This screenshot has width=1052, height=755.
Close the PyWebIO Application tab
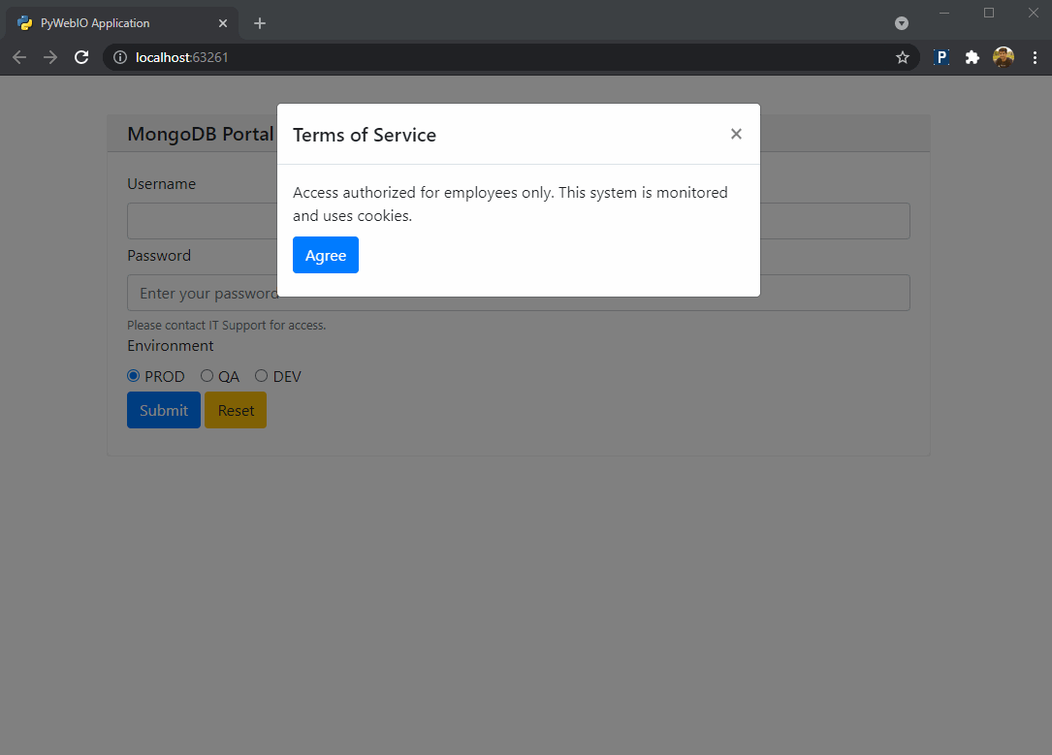click(x=223, y=23)
